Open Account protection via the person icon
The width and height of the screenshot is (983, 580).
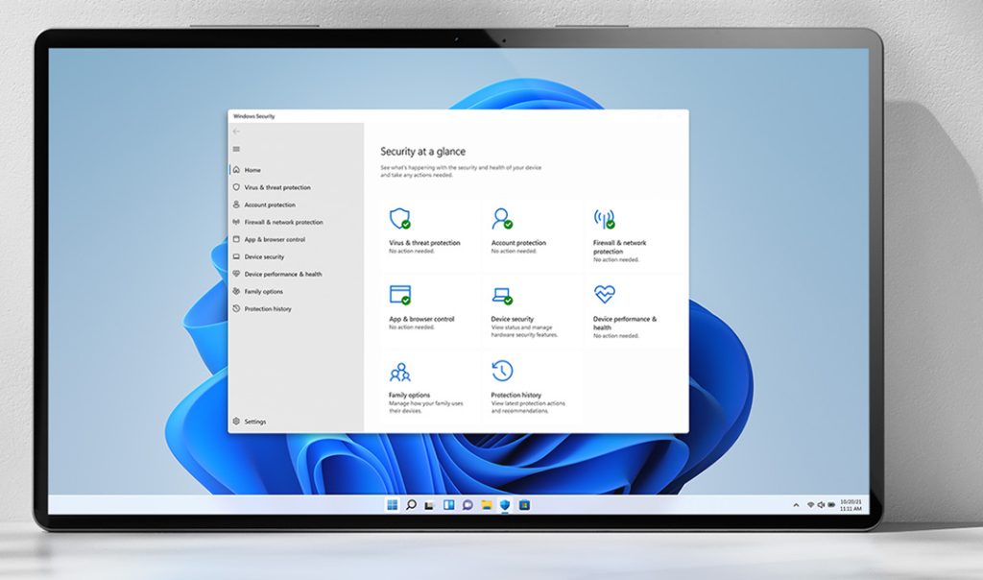[500, 215]
